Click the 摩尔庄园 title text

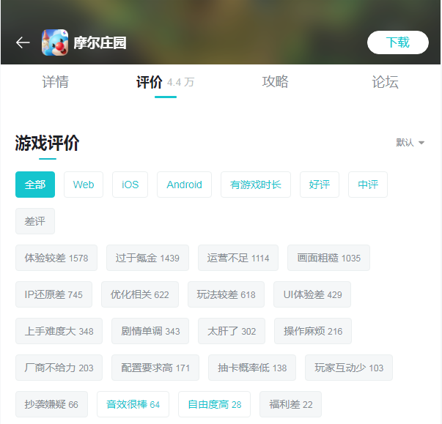[100, 42]
